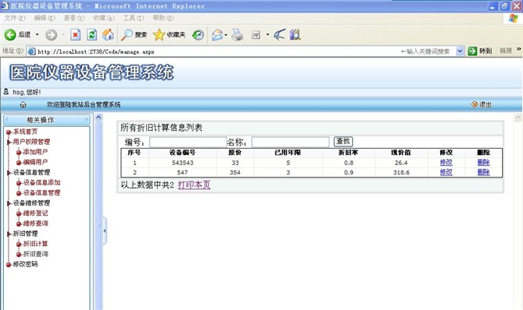Open 维修查询 in sidebar
The image size is (523, 310).
(35, 224)
